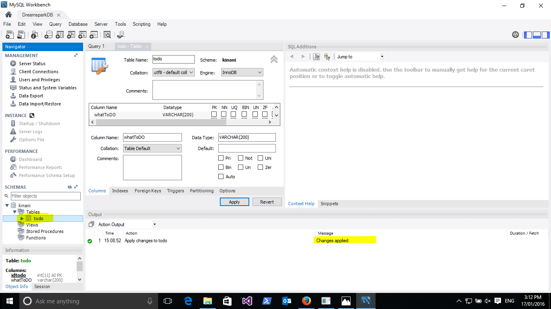Viewport: 551px width, 309px height.
Task: Check the Not null checkbox
Action: pos(241,158)
